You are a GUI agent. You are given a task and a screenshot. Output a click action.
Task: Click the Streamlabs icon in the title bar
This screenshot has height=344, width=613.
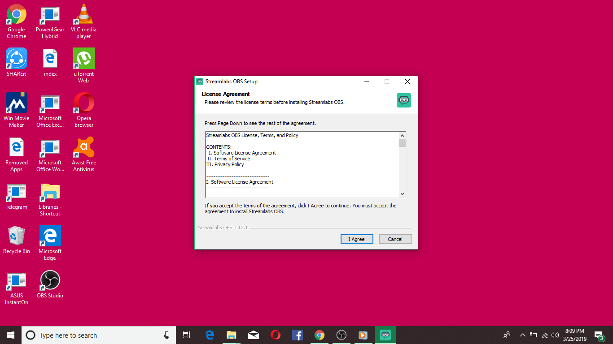tap(200, 82)
